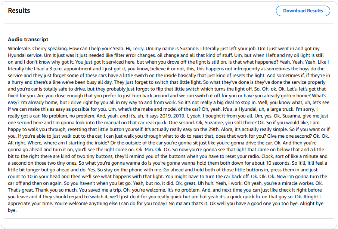338x229 pixels.
Task: Click the final word 'bye.' ending the transcript
Action: 12,210
